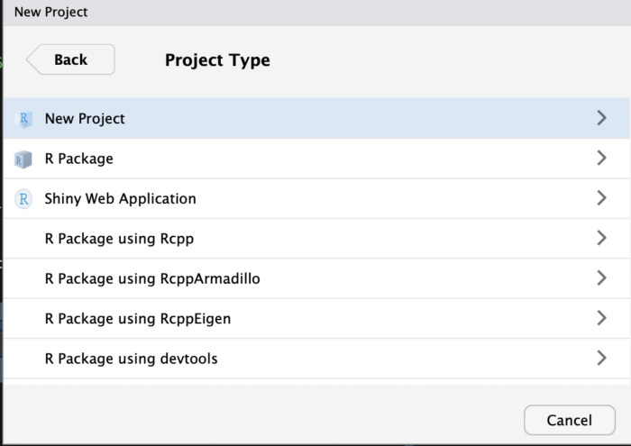
Task: Click the New Project dialog title bar
Action: coord(316,13)
